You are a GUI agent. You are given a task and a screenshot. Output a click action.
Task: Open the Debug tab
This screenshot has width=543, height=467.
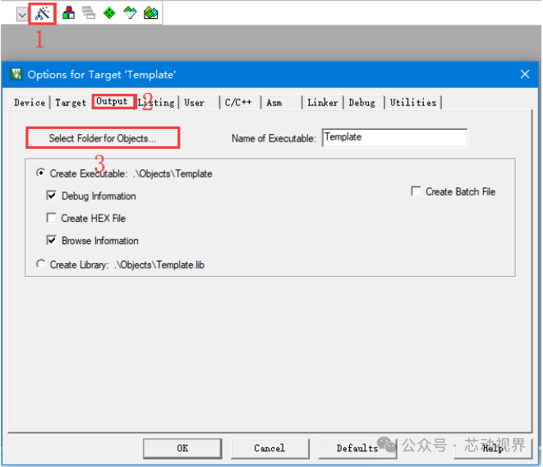tap(364, 103)
